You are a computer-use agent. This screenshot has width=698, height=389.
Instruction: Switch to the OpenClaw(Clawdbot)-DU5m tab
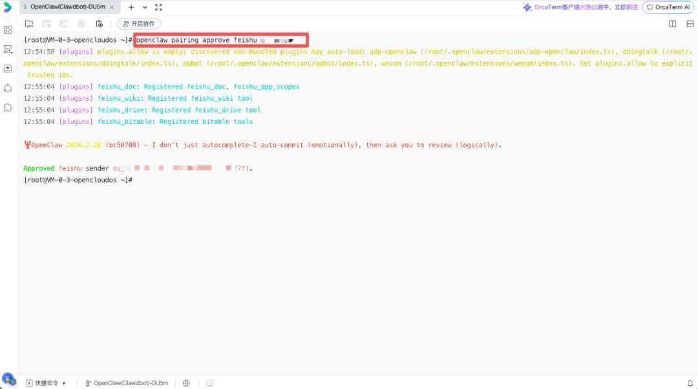(68, 7)
